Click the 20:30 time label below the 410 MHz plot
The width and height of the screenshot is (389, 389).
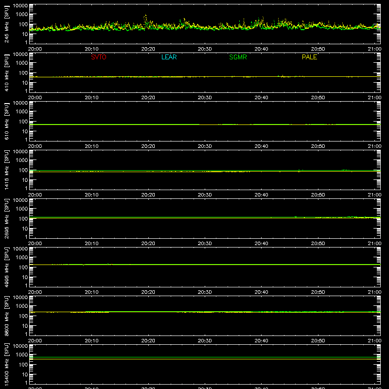pyautogui.click(x=205, y=98)
